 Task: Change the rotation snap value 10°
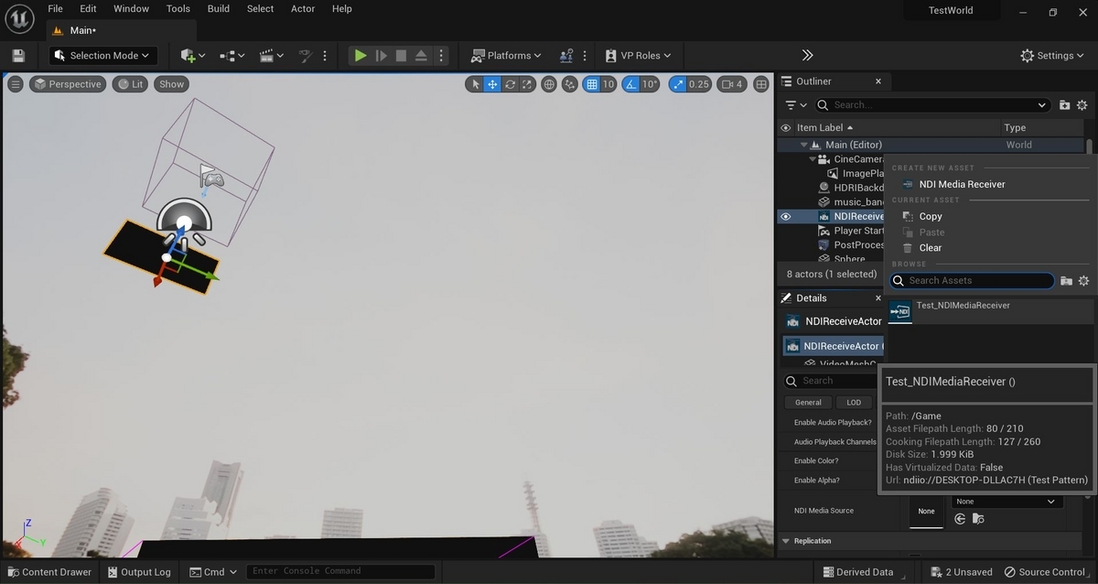click(650, 84)
